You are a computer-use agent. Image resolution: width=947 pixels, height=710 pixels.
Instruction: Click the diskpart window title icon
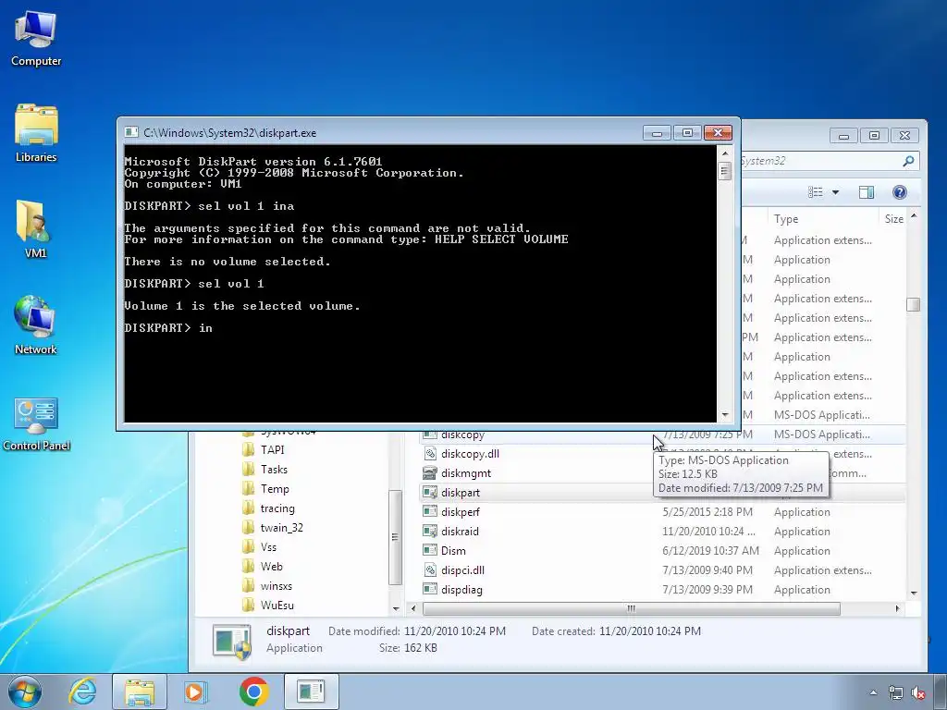131,133
